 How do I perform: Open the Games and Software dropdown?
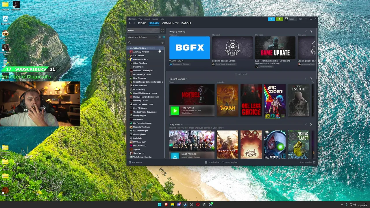click(143, 37)
